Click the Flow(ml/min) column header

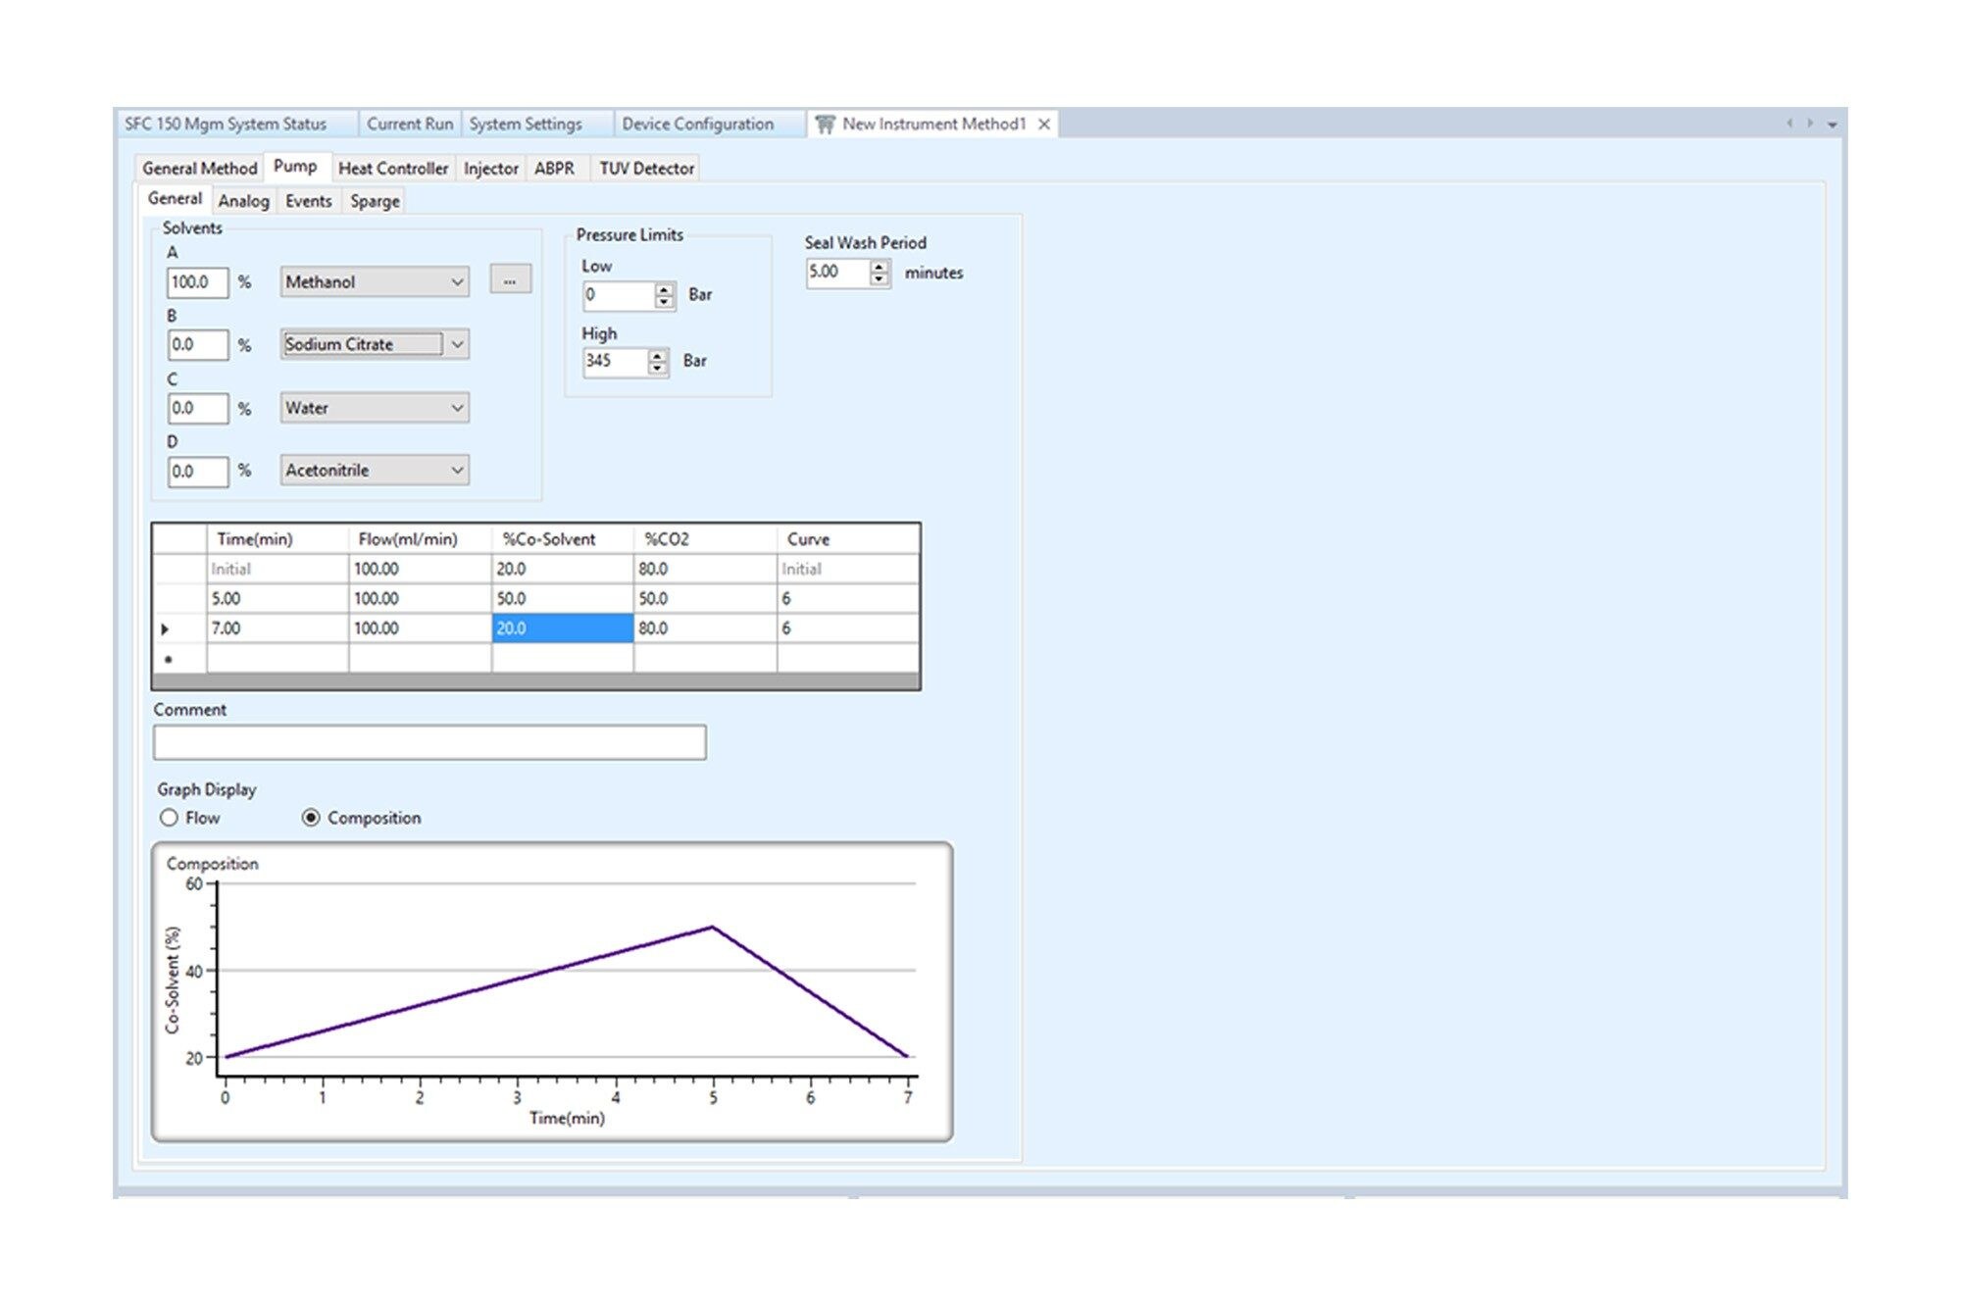click(x=421, y=539)
